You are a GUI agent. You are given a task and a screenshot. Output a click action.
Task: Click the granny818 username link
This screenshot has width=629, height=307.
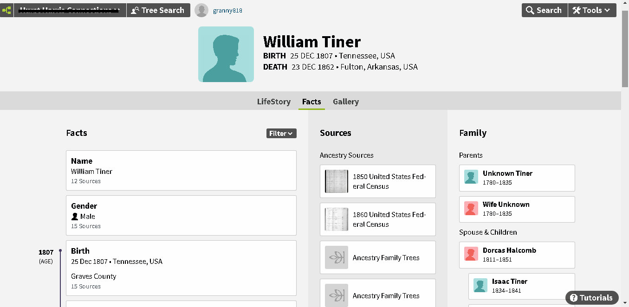pyautogui.click(x=227, y=11)
